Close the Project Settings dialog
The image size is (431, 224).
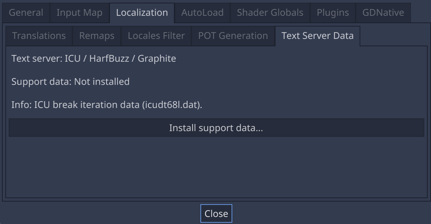(216, 213)
